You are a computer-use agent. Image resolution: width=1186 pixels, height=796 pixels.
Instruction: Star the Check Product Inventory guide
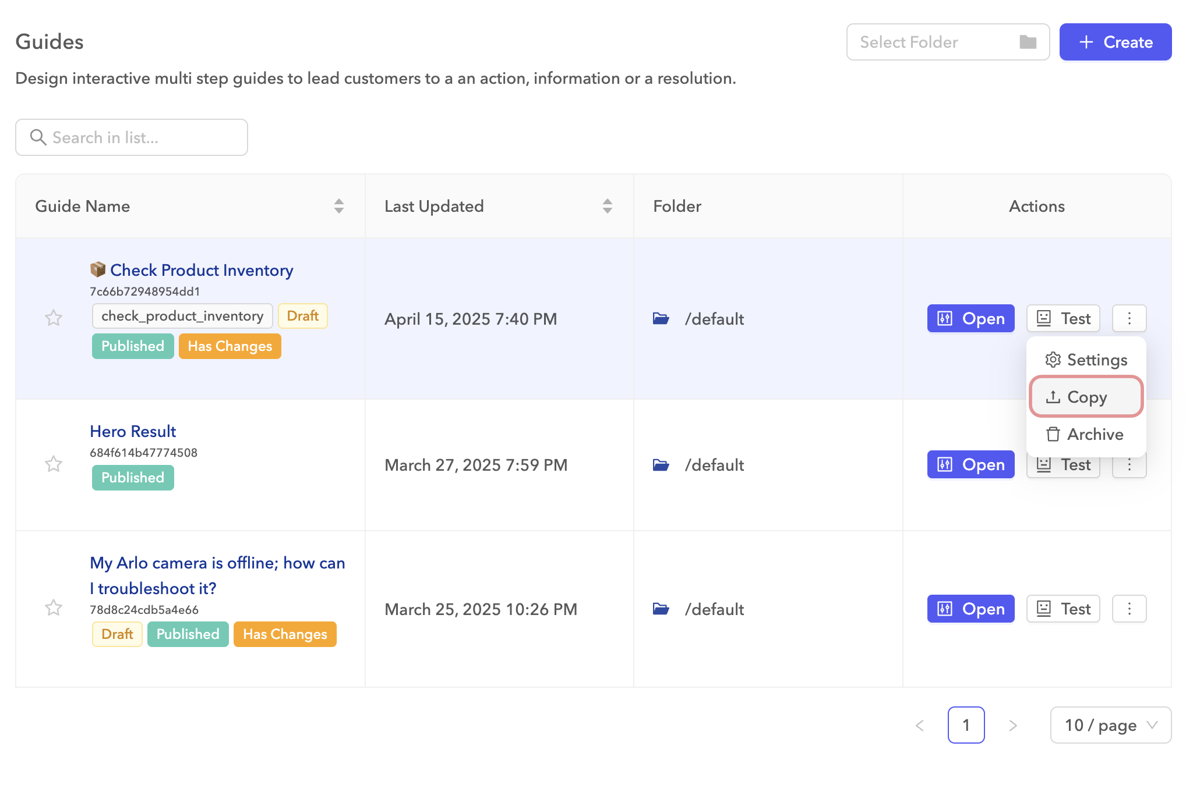(x=54, y=318)
